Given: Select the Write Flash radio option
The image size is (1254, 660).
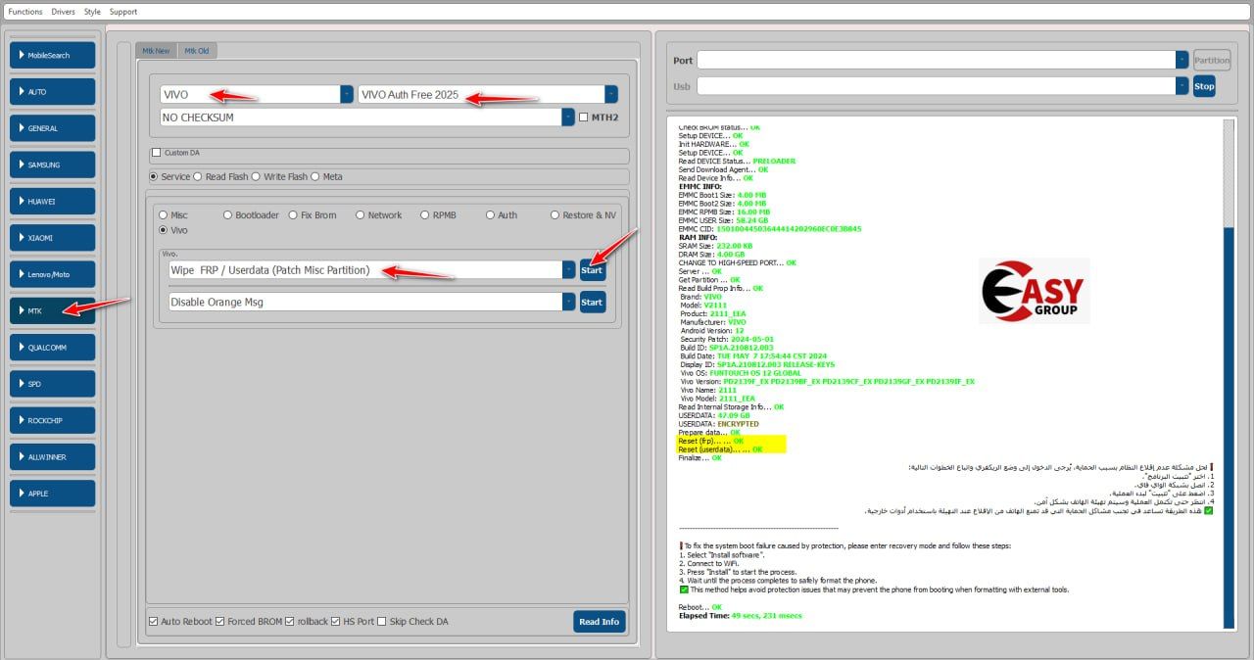Looking at the screenshot, I should pyautogui.click(x=256, y=177).
